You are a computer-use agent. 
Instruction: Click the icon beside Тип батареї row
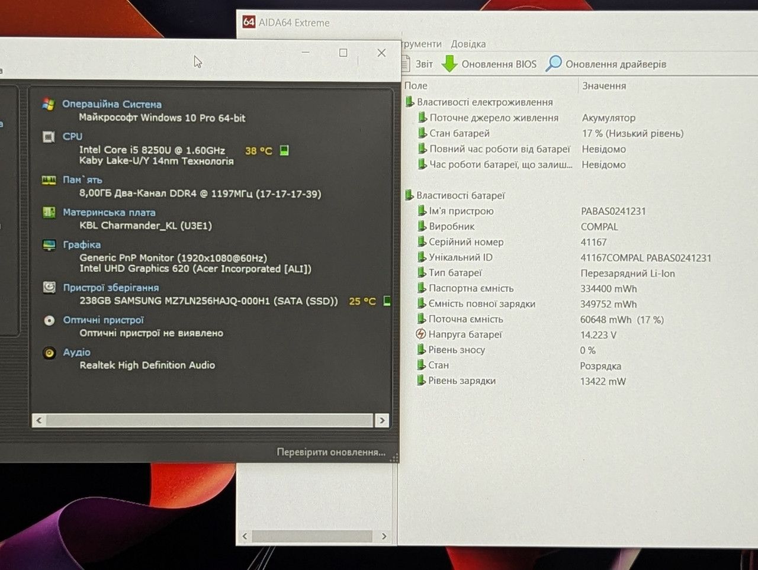point(422,272)
